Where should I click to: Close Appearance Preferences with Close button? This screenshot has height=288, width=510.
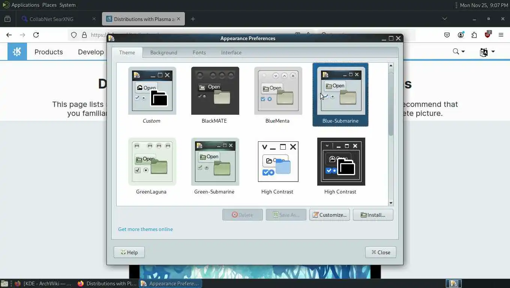click(381, 252)
